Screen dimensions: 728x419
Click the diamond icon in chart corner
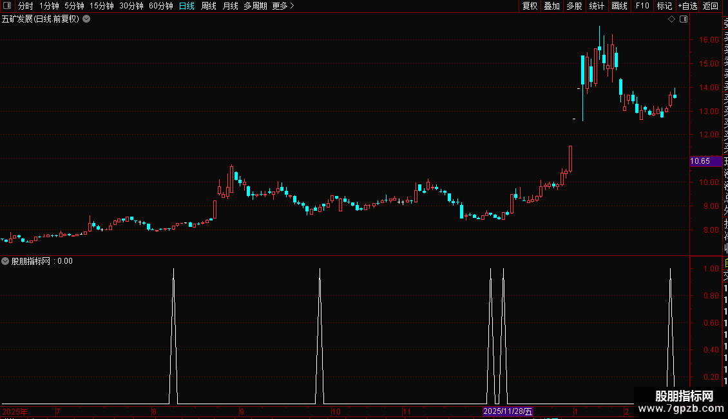click(671, 19)
